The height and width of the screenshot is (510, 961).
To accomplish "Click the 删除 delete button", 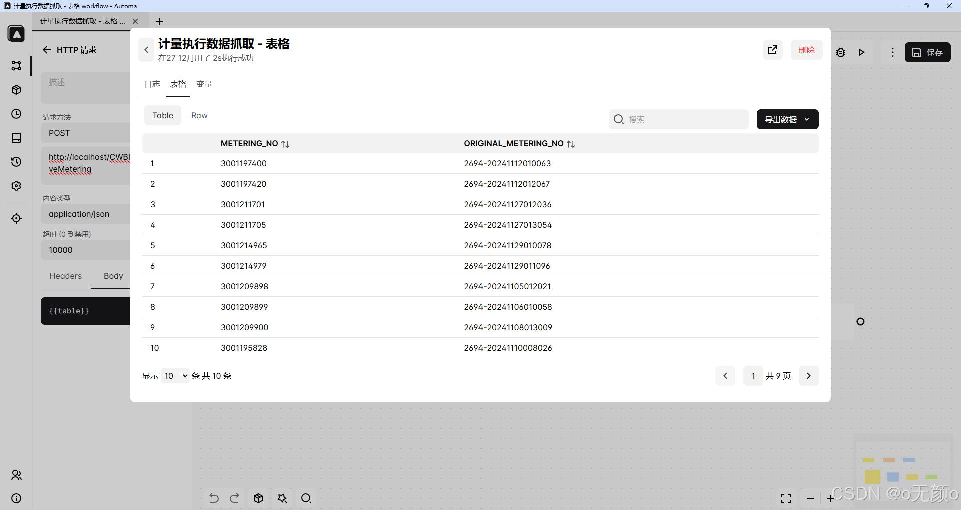I will 807,50.
